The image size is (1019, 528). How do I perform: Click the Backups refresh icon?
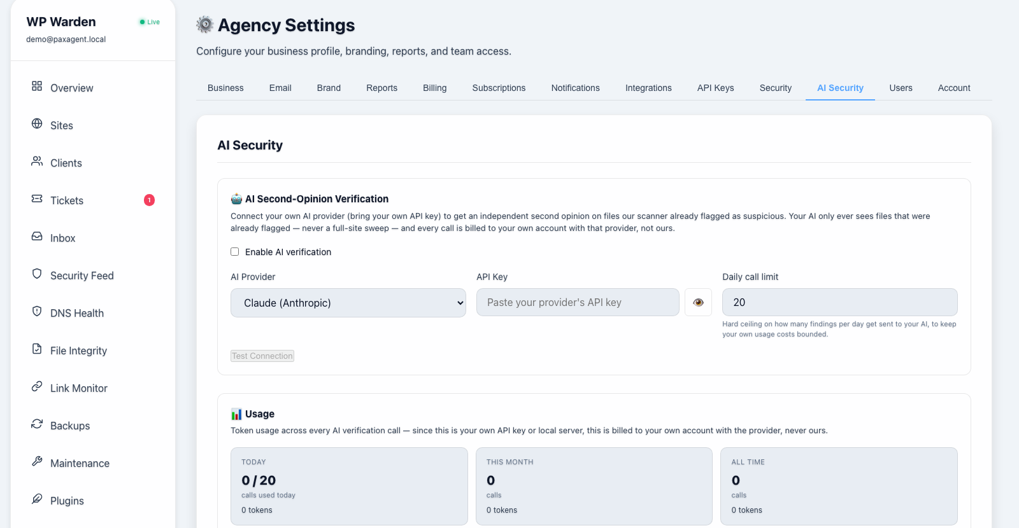pos(37,424)
